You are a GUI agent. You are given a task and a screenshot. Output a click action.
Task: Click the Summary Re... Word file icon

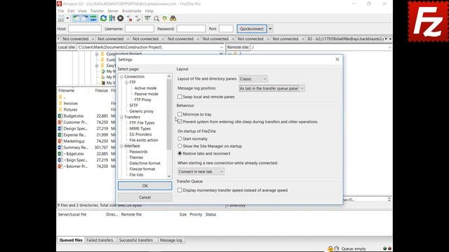[60, 148]
